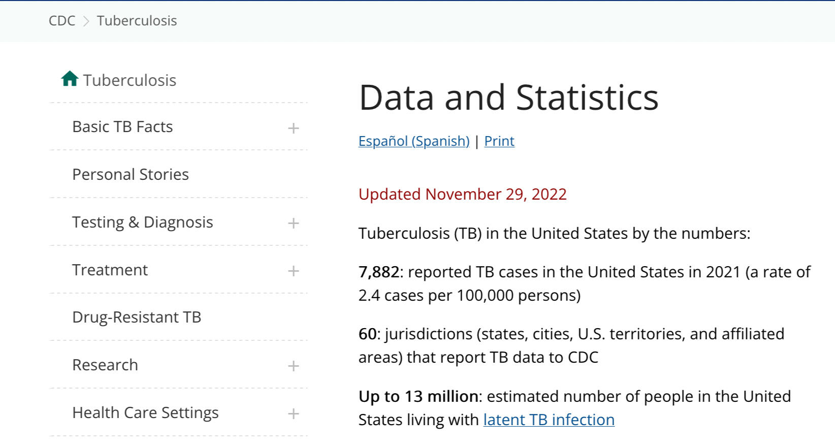Follow the latent TB infection link
Screen dimensions: 835x447
(x=549, y=420)
